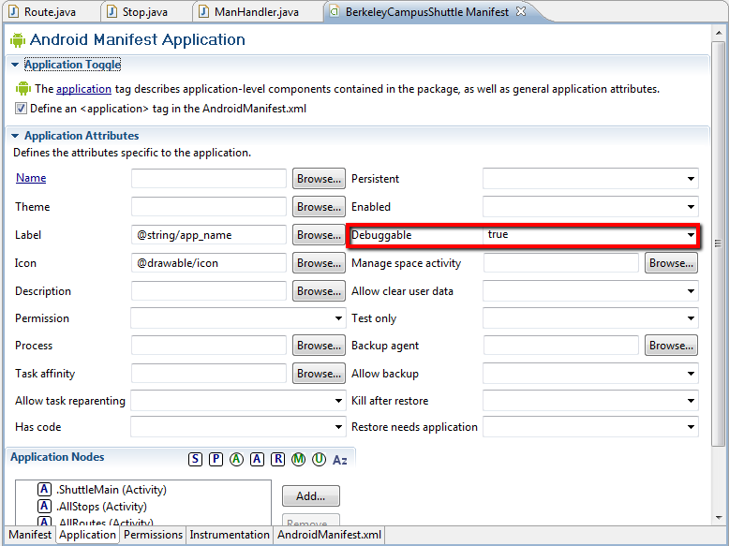Click the Az alphabetical sort icon
729x546 pixels.
tap(340, 460)
